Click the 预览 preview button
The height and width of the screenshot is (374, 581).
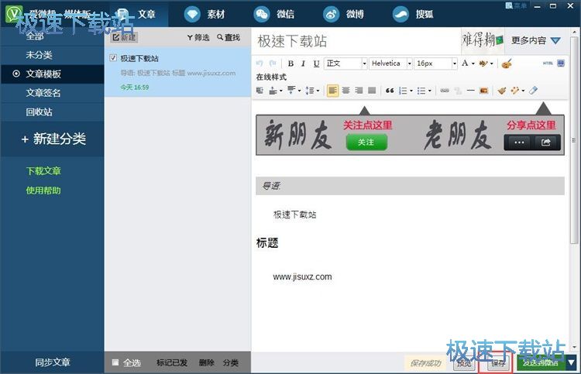point(464,362)
